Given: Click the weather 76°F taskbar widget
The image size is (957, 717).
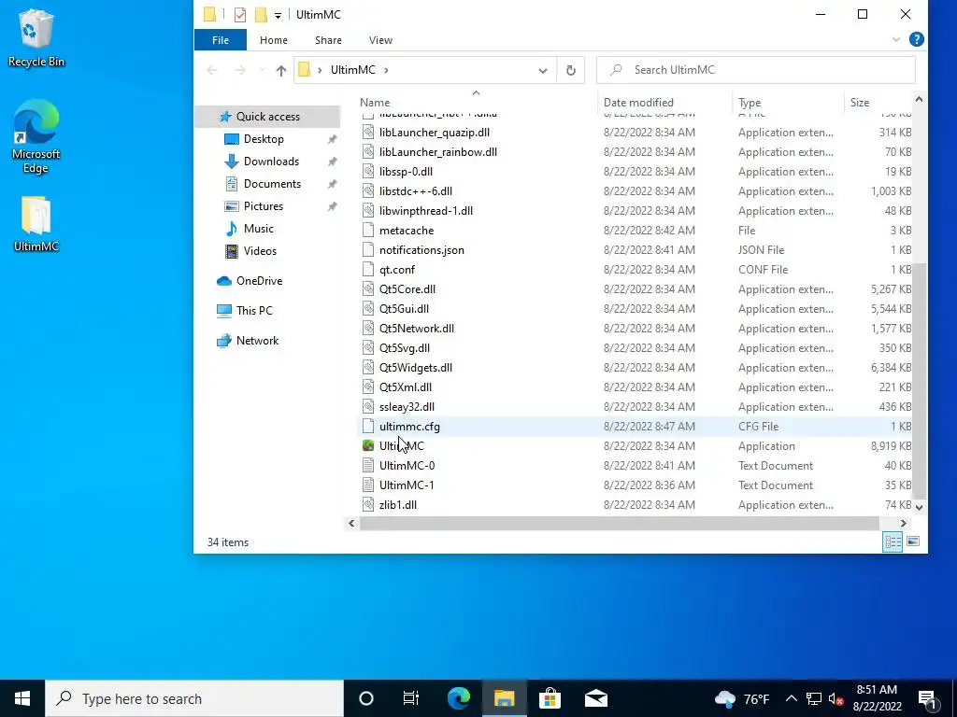Looking at the screenshot, I should click(741, 698).
